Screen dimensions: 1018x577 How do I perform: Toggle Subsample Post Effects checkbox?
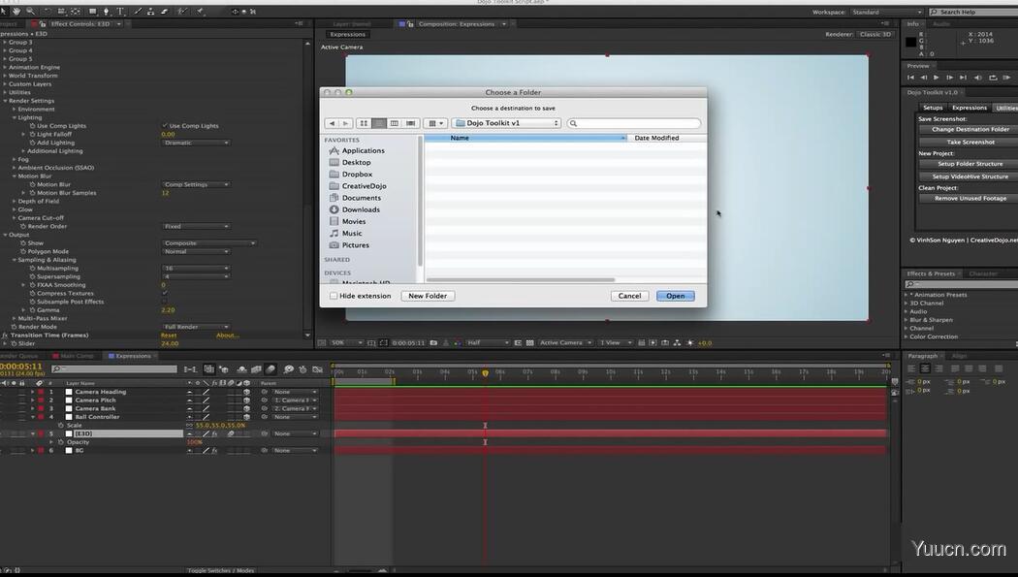(164, 302)
